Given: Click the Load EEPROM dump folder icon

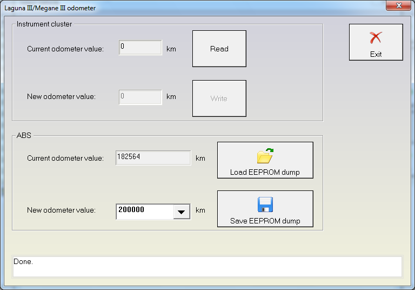Looking at the screenshot, I should pos(265,156).
